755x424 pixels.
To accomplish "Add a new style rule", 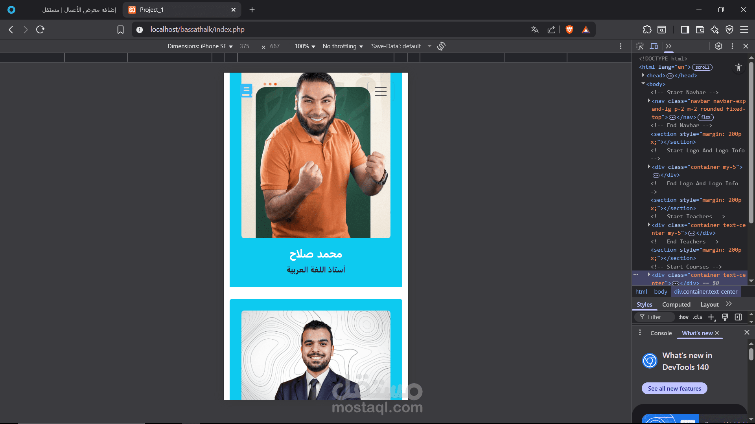I will tap(712, 317).
